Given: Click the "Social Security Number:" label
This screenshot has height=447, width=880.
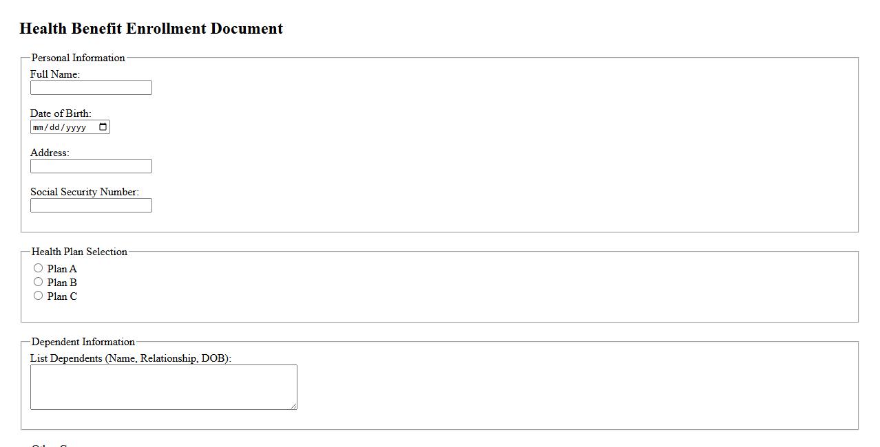Looking at the screenshot, I should 85,192.
